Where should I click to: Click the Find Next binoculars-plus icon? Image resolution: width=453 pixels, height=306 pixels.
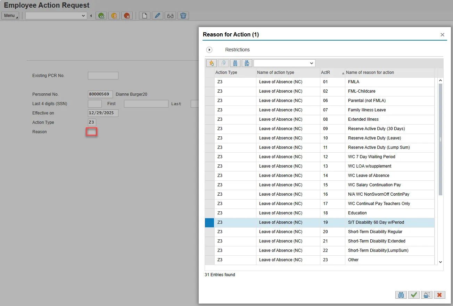coord(247,63)
